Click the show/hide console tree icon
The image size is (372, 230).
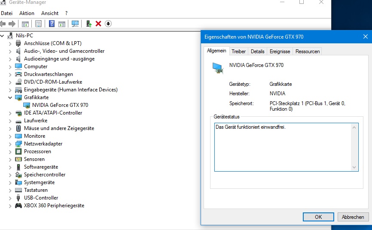25,24
